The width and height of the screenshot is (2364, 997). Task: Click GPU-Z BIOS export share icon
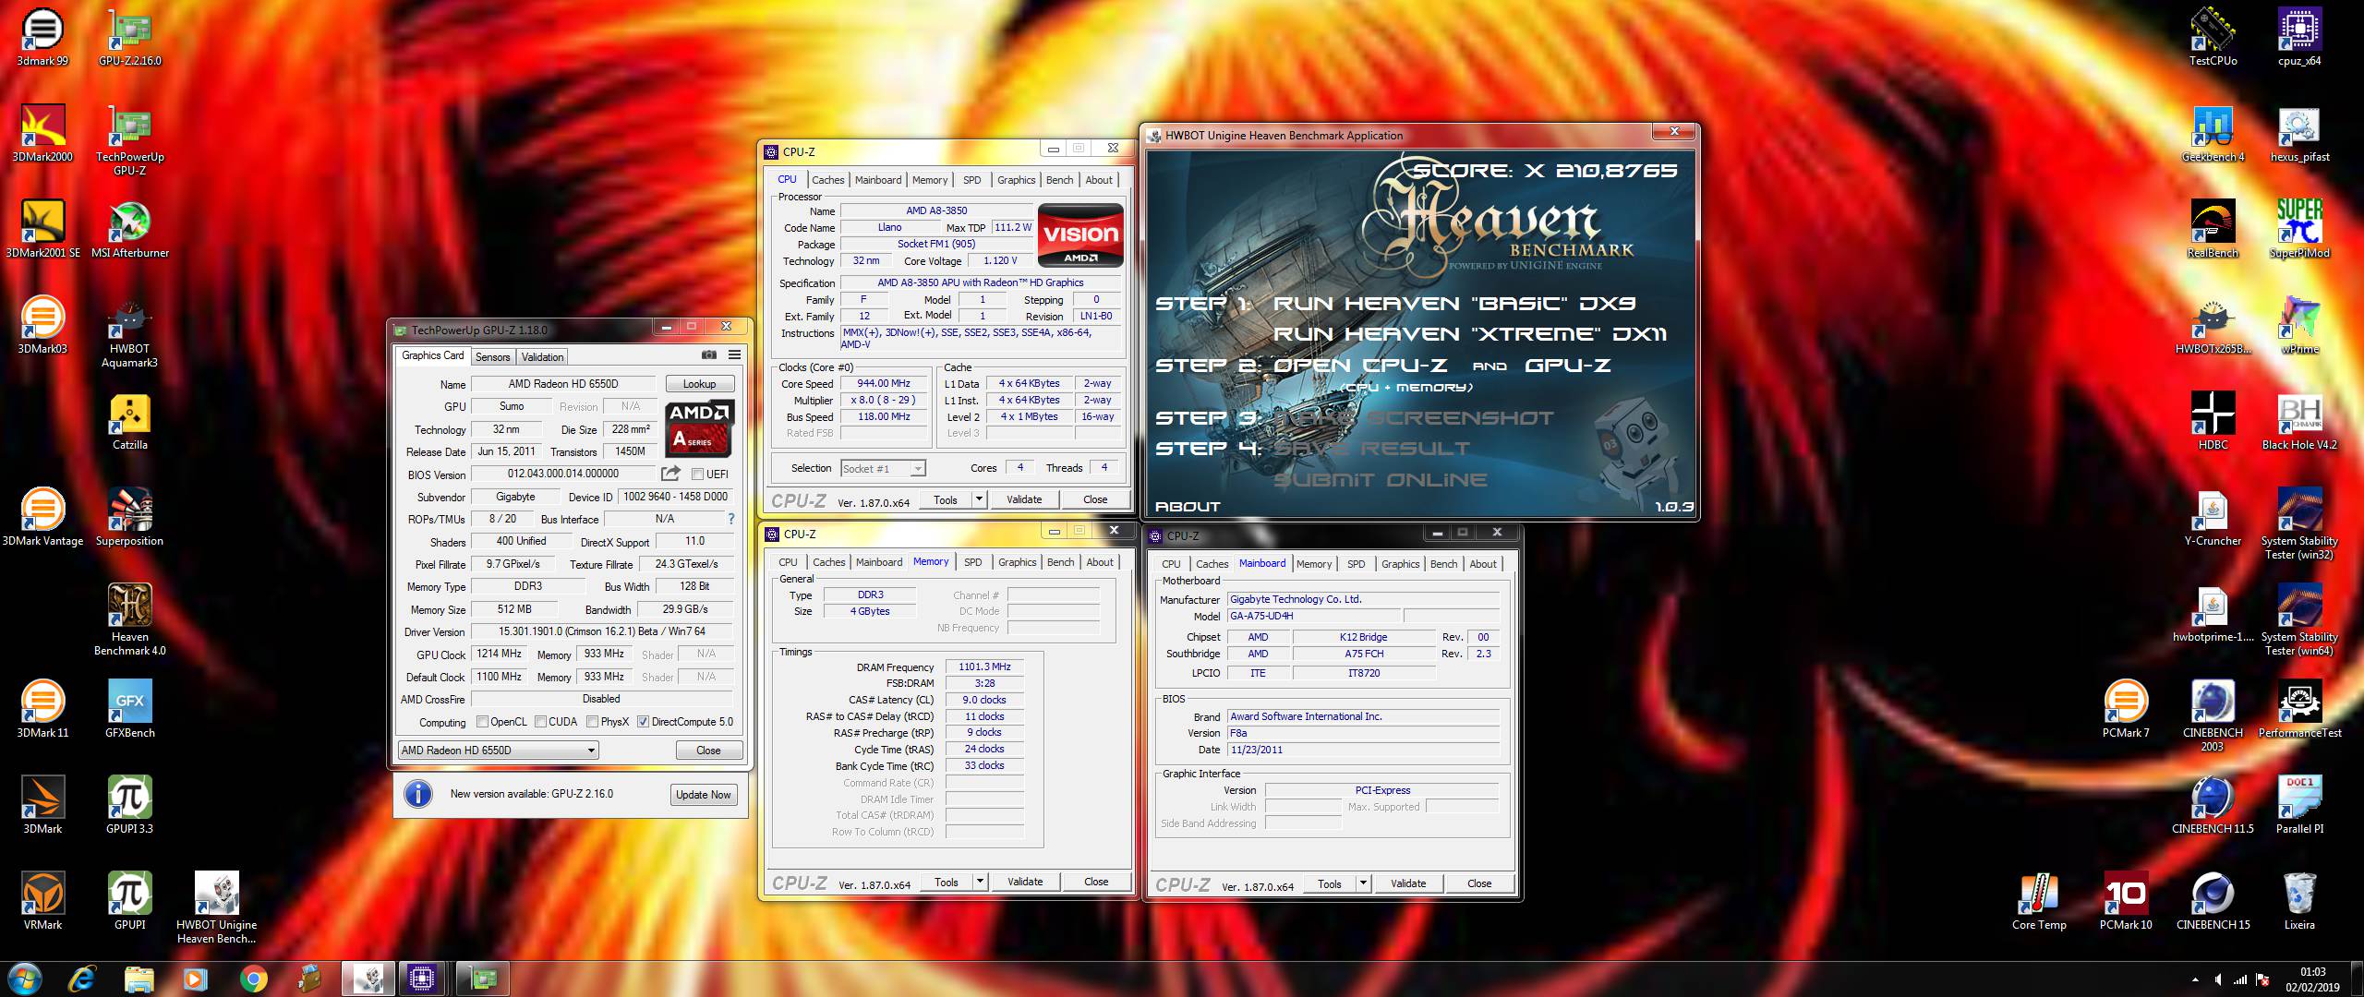(x=670, y=474)
